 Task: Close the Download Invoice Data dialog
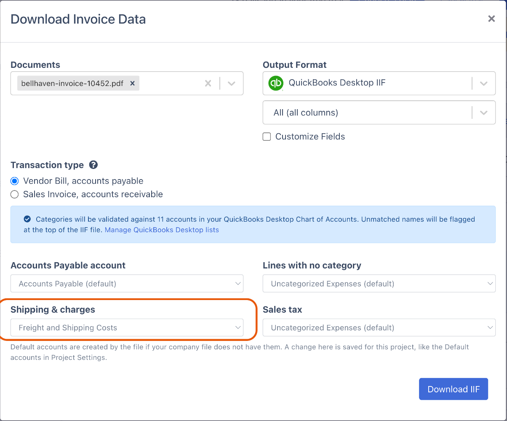[x=491, y=19]
